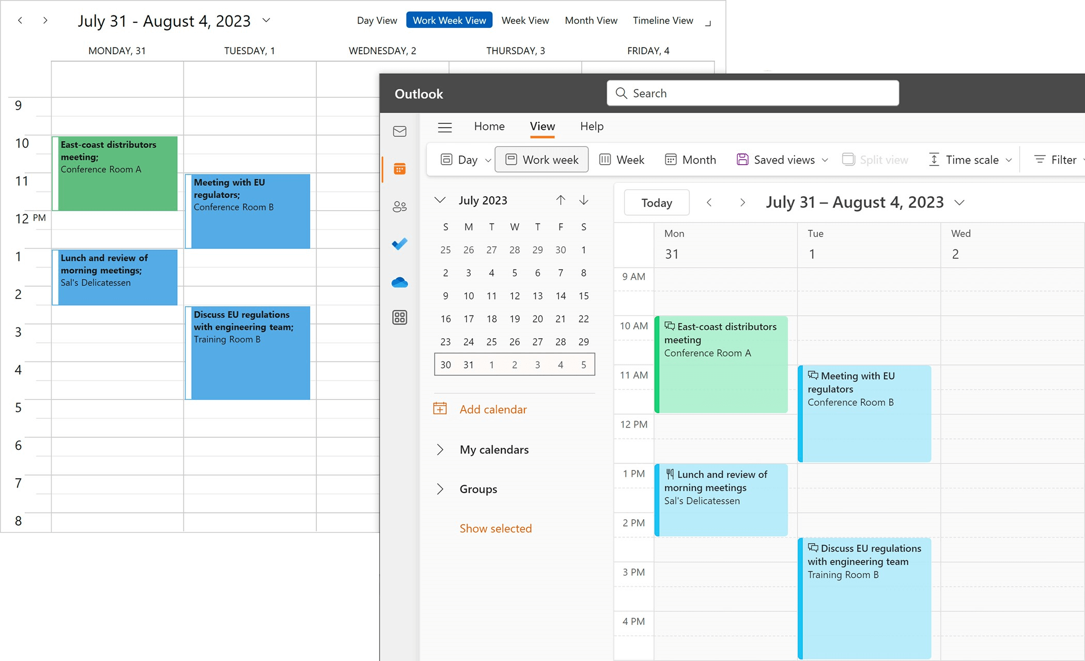Switch to Month view
Image resolution: width=1085 pixels, height=661 pixels.
click(690, 160)
